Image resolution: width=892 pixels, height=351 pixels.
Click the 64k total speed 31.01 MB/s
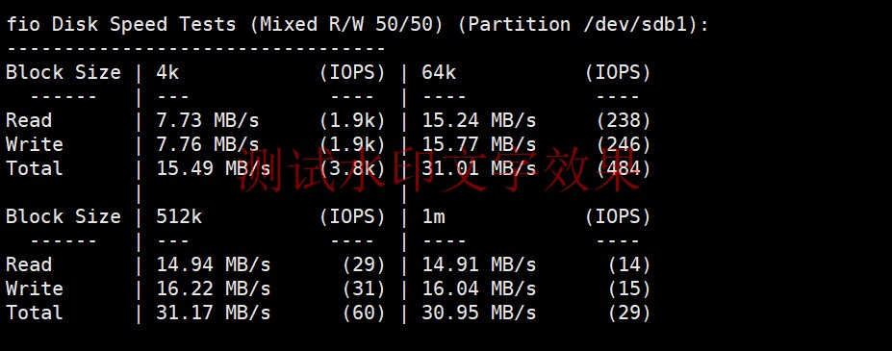coord(479,168)
